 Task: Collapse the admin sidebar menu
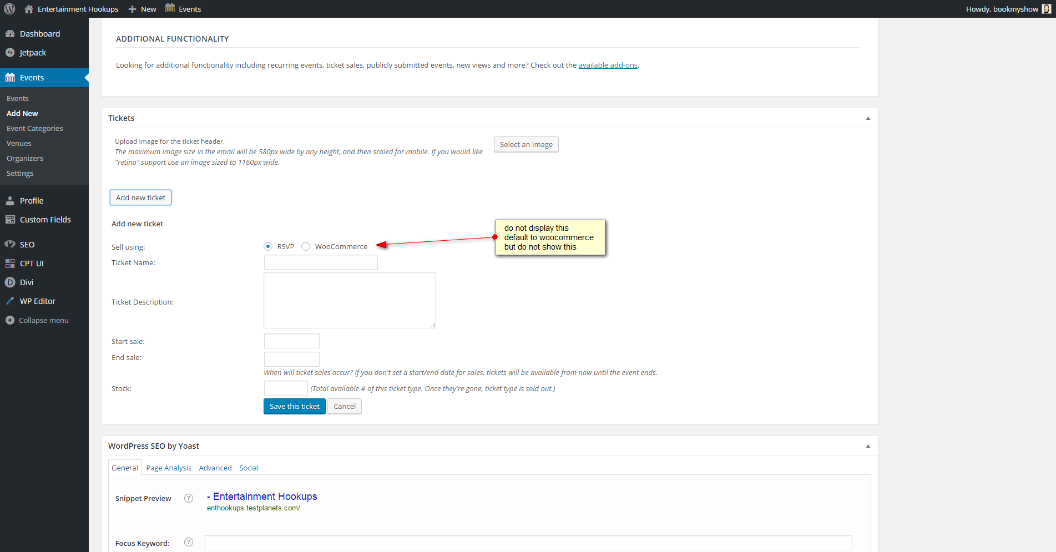click(37, 320)
